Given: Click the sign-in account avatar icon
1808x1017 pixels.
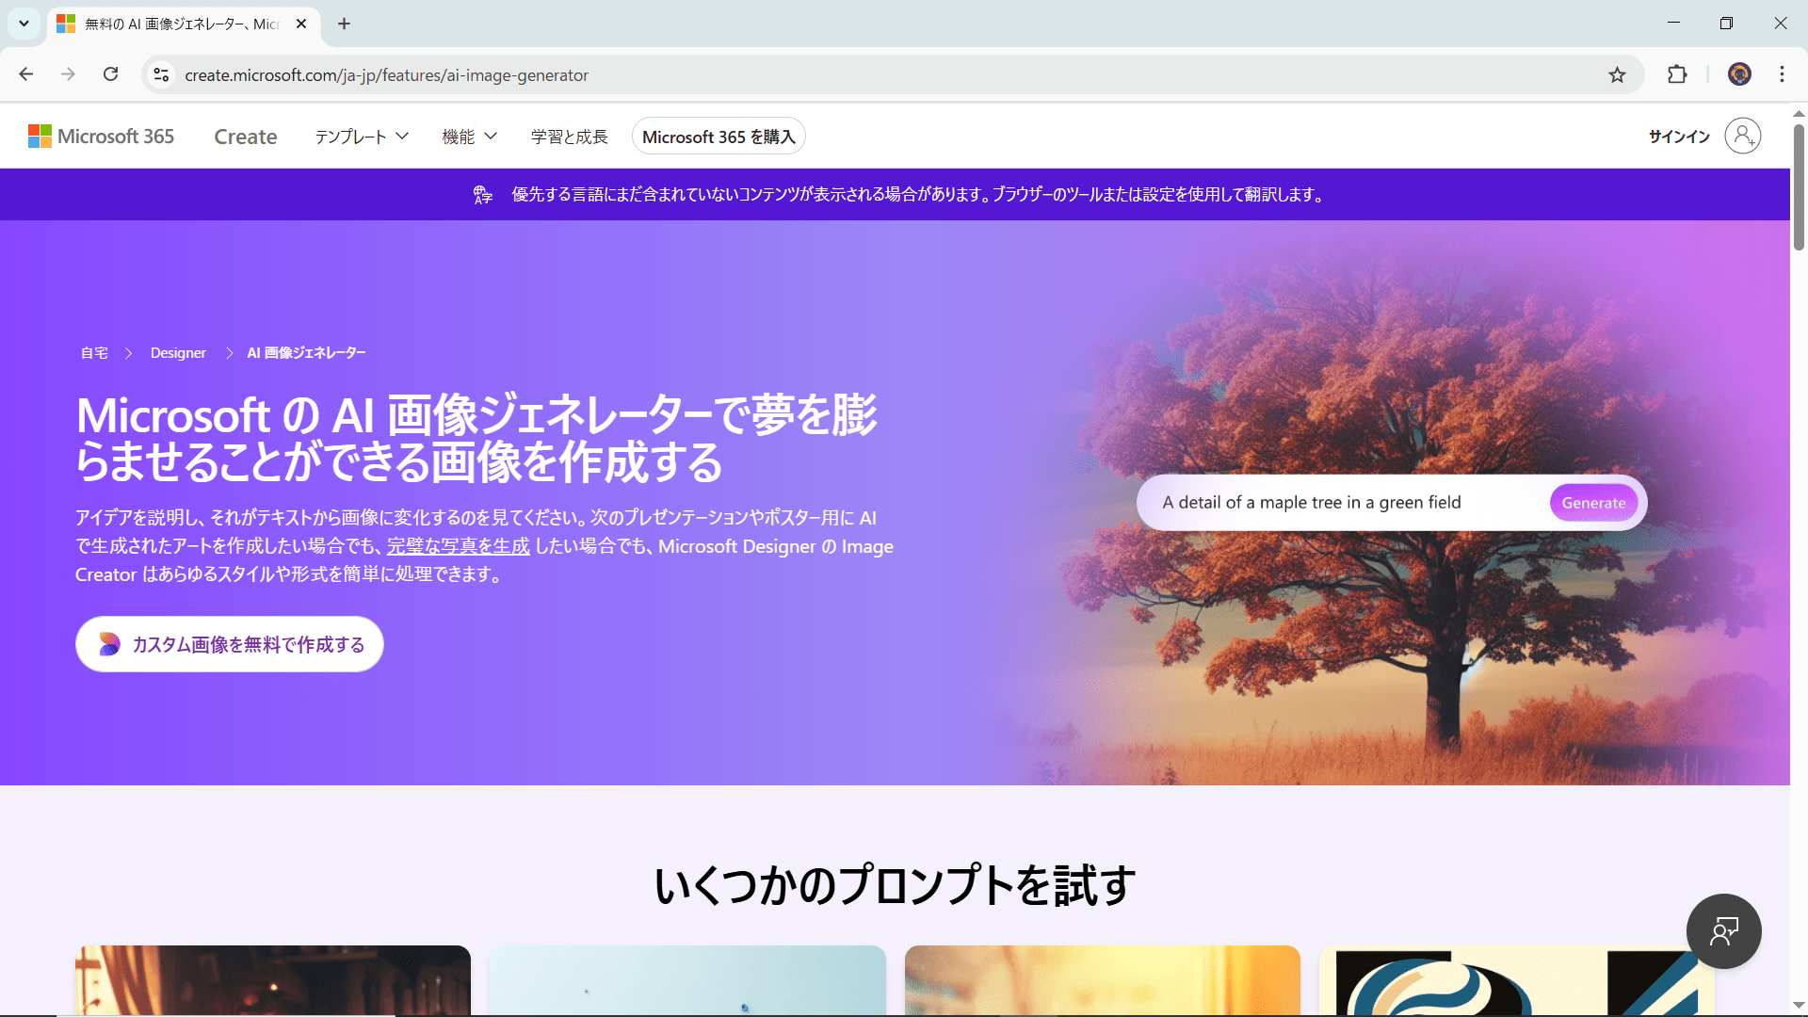Looking at the screenshot, I should [x=1742, y=137].
